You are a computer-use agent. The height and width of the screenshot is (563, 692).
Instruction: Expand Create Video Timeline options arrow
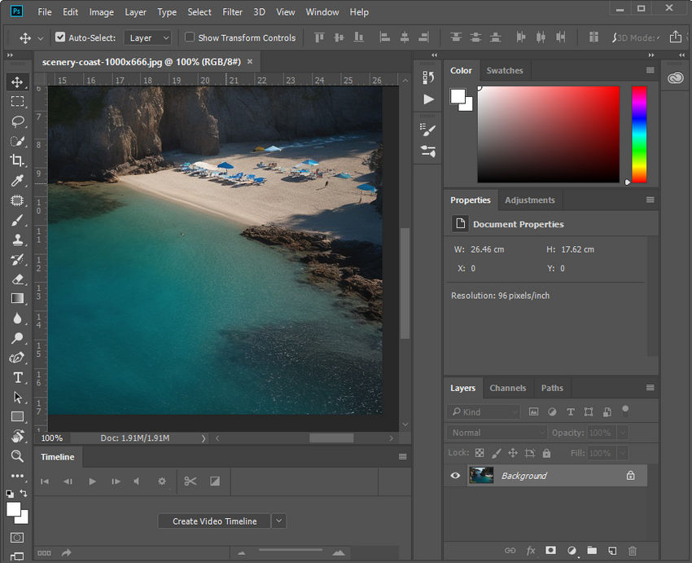(x=279, y=521)
